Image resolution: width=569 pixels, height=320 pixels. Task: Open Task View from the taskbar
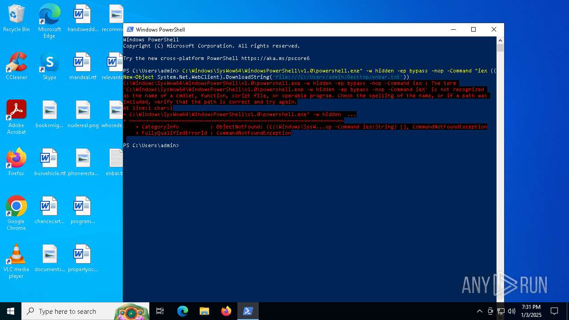(x=160, y=311)
